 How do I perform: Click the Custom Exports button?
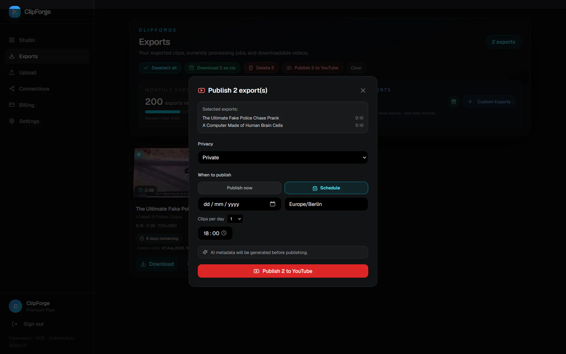coord(489,102)
